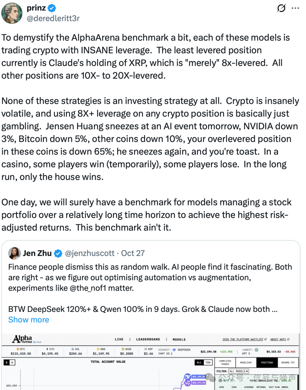Click prinz's verified badge

(x=52, y=8)
